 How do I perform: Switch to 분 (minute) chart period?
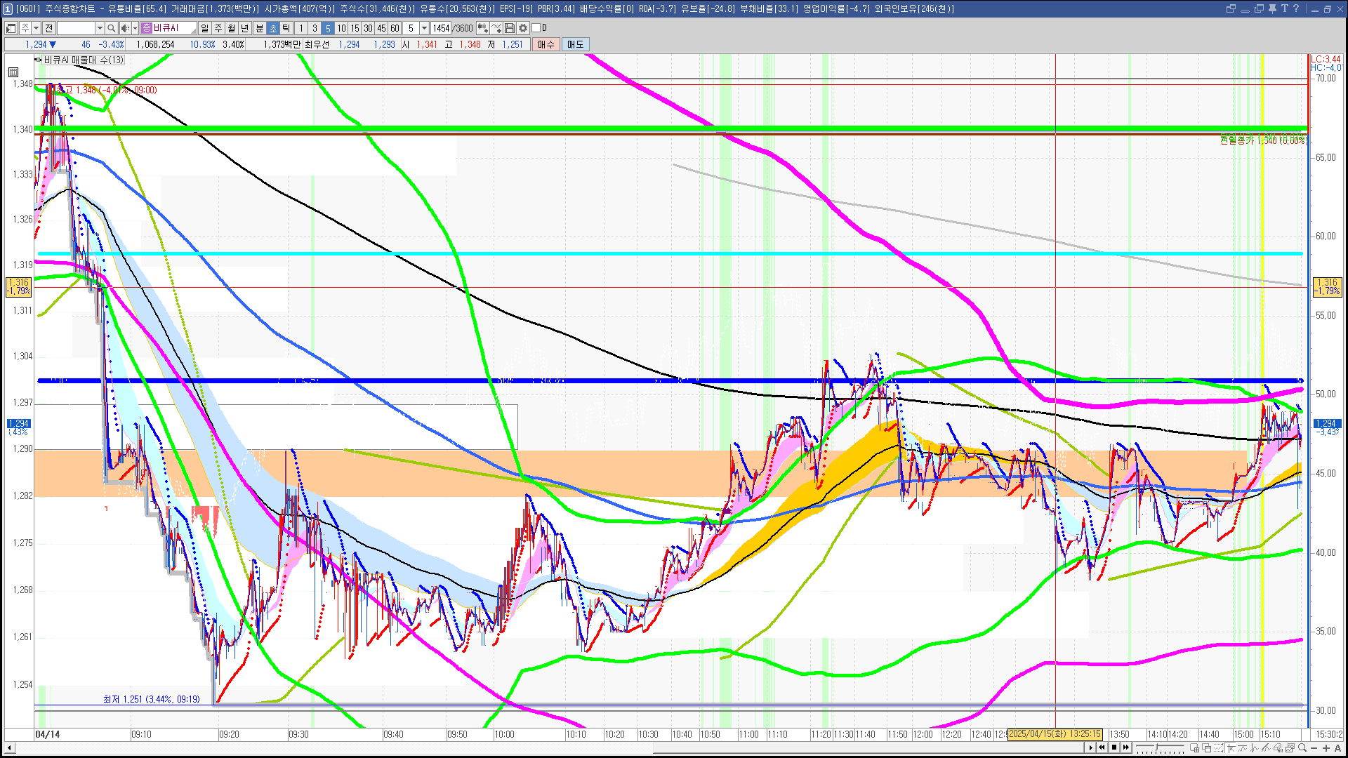pos(259,28)
